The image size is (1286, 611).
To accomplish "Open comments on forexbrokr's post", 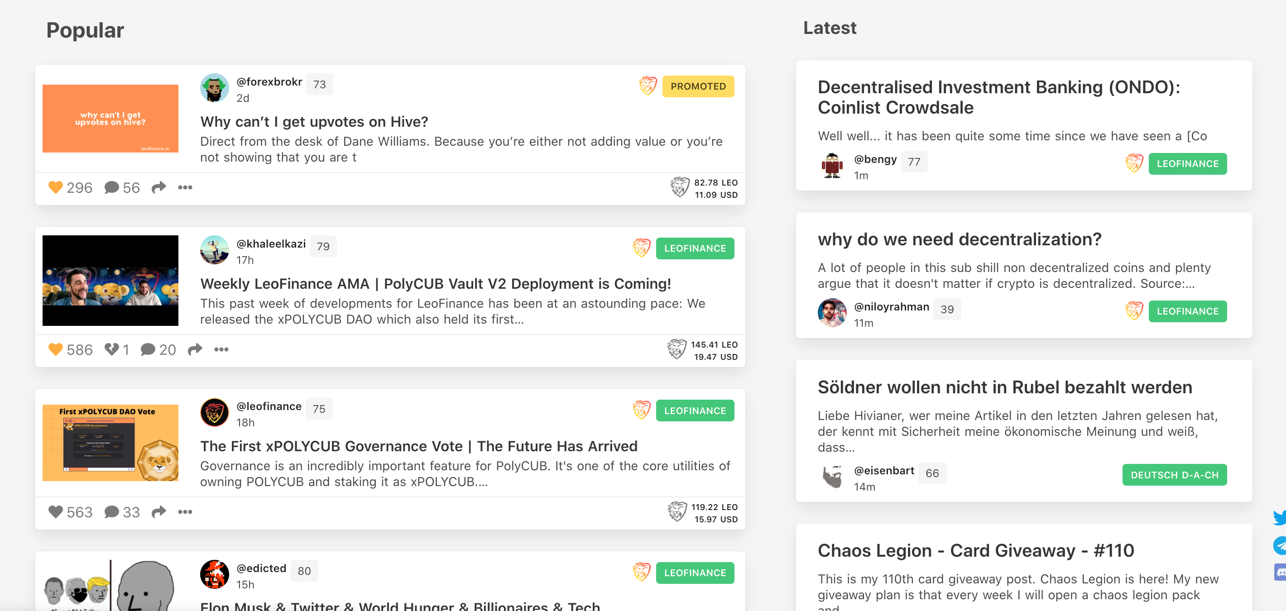I will (x=111, y=187).
